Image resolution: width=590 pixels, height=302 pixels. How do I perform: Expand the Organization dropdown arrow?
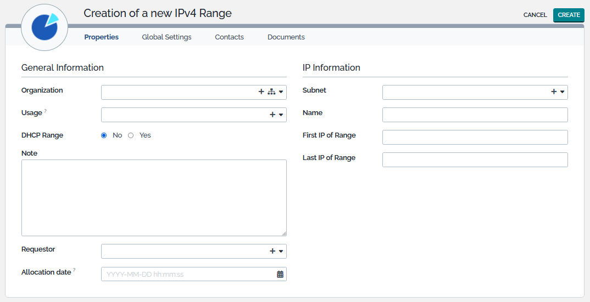click(x=281, y=92)
